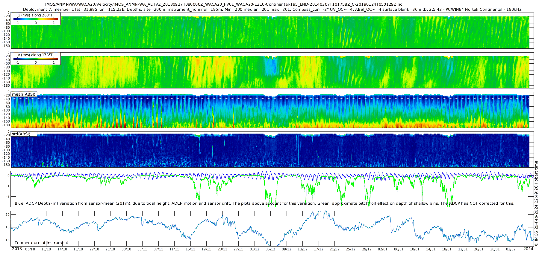Click the 10/01 date tick label

tap(415, 249)
